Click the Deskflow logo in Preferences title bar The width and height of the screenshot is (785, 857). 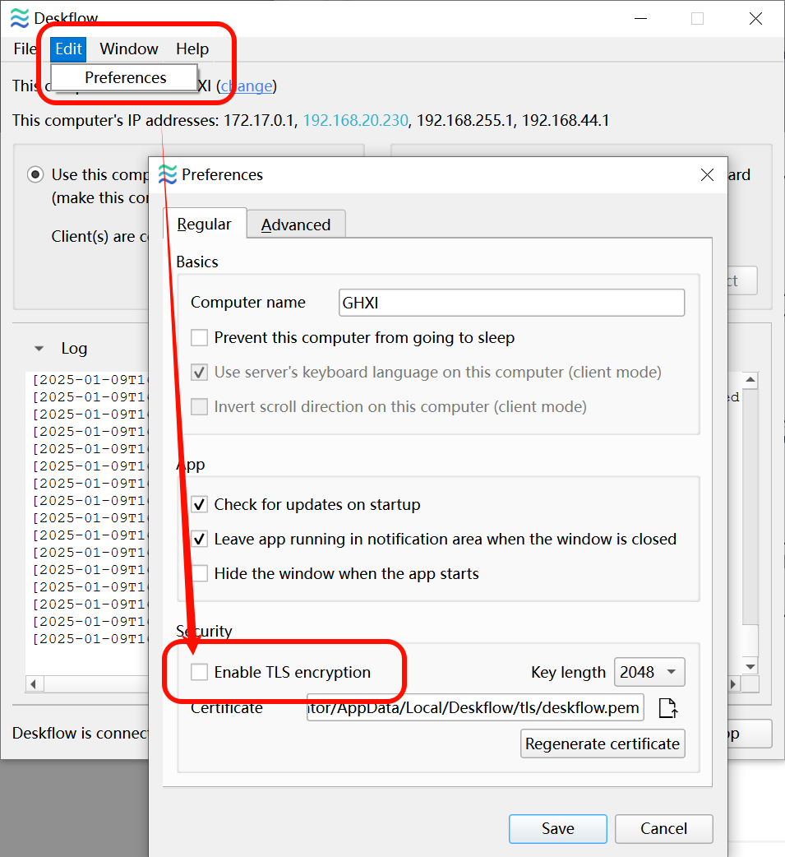(168, 174)
